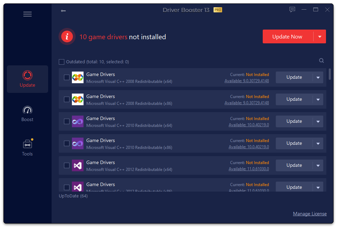Expand Update options for 2008 (x64)
The height and width of the screenshot is (227, 337).
tap(318, 77)
